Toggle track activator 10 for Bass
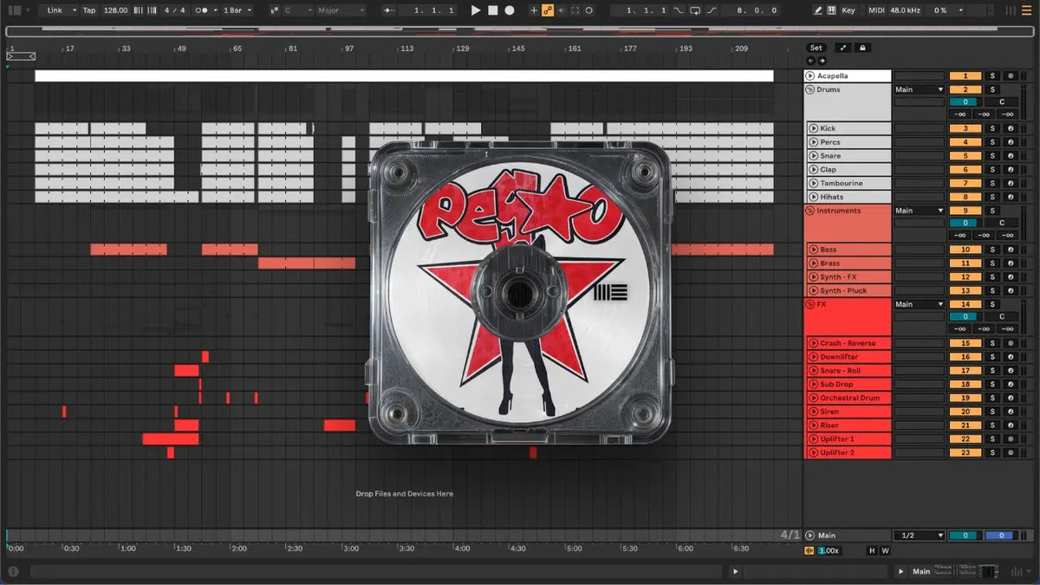The image size is (1040, 585). click(965, 250)
